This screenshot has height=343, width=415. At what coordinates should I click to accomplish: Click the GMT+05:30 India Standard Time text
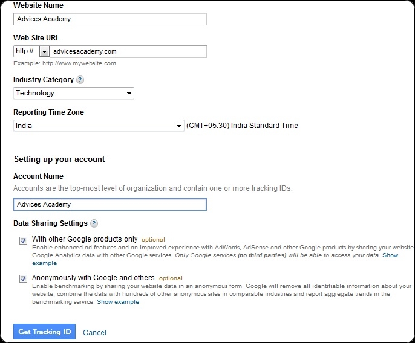pos(242,126)
